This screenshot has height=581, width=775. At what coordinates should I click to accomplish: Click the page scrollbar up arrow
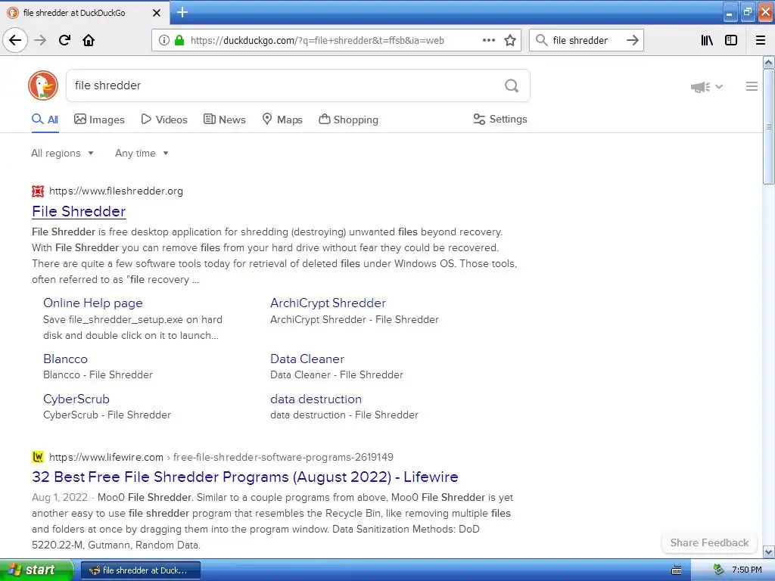pyautogui.click(x=768, y=63)
